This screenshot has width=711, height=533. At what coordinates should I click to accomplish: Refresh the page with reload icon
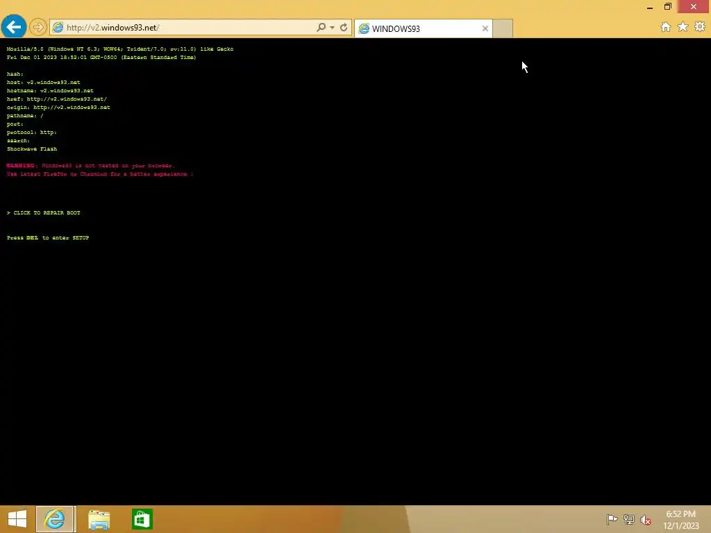344,27
